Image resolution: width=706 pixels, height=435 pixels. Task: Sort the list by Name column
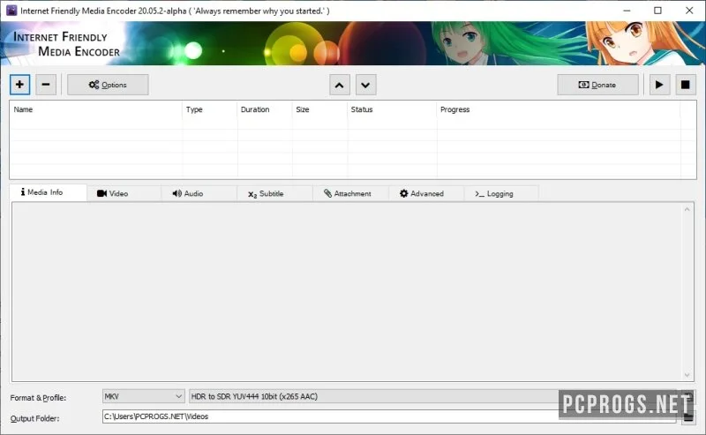96,109
